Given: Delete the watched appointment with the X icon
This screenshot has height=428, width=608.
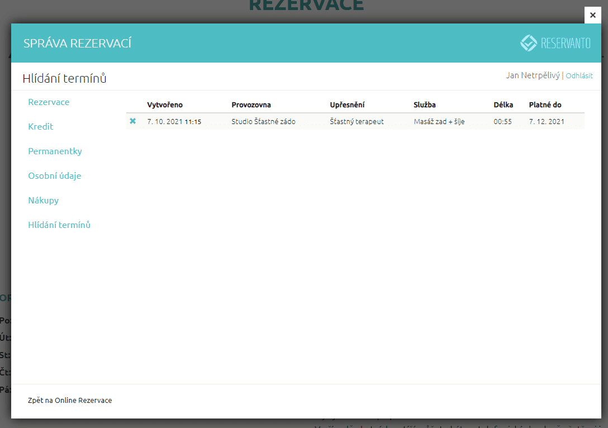Looking at the screenshot, I should tap(132, 121).
